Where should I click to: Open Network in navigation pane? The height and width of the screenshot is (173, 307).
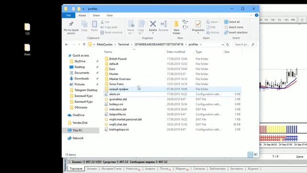click(x=78, y=138)
